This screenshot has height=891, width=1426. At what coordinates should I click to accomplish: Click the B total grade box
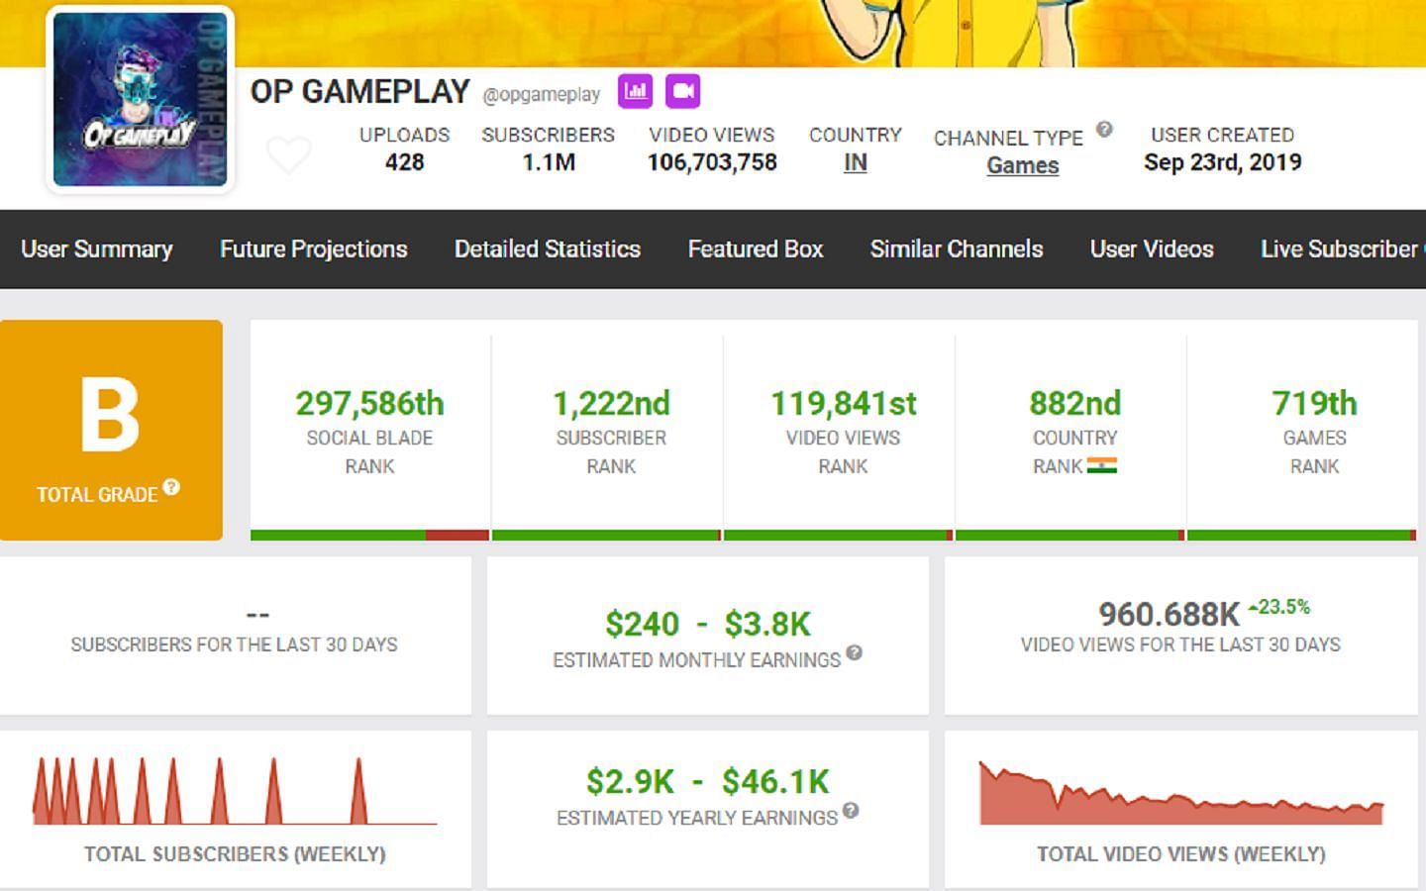click(111, 430)
